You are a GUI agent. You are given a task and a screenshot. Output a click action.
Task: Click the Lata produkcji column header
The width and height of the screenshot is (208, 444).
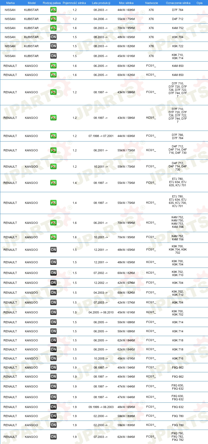pyautogui.click(x=101, y=3)
